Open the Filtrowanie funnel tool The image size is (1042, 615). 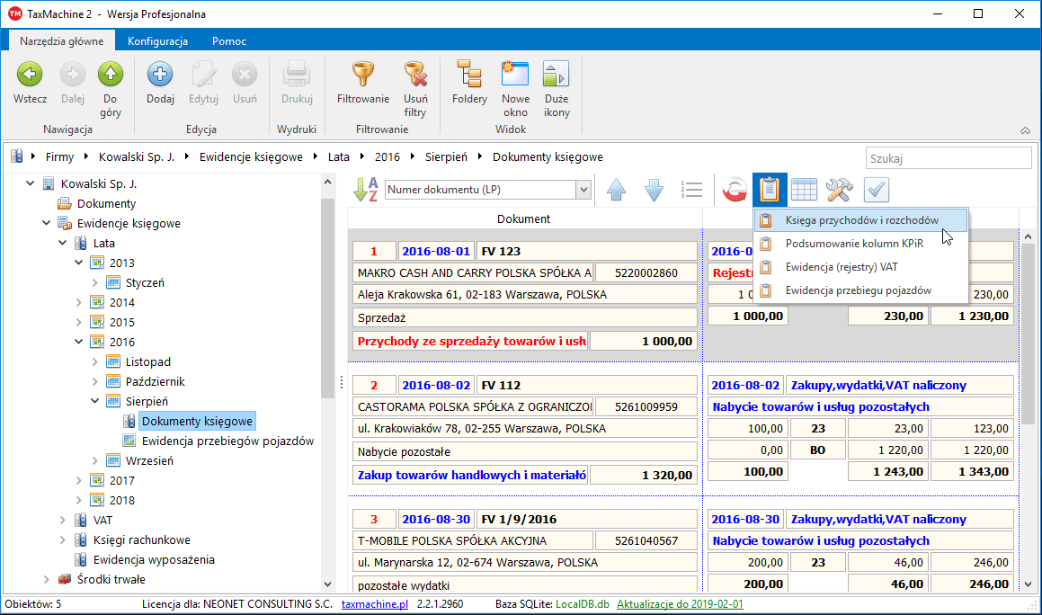point(362,76)
